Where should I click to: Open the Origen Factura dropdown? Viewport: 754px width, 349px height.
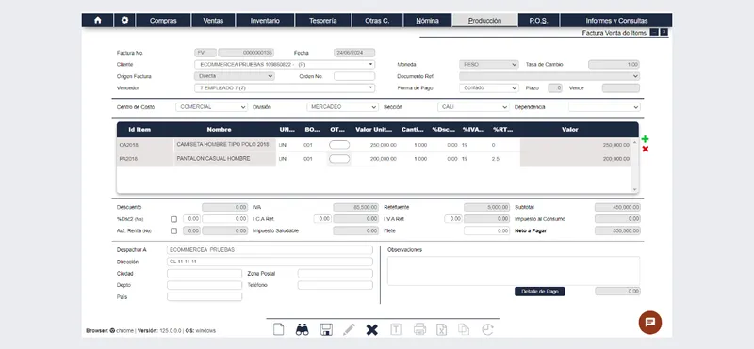click(235, 76)
